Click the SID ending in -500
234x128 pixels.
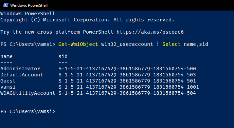[127, 69]
